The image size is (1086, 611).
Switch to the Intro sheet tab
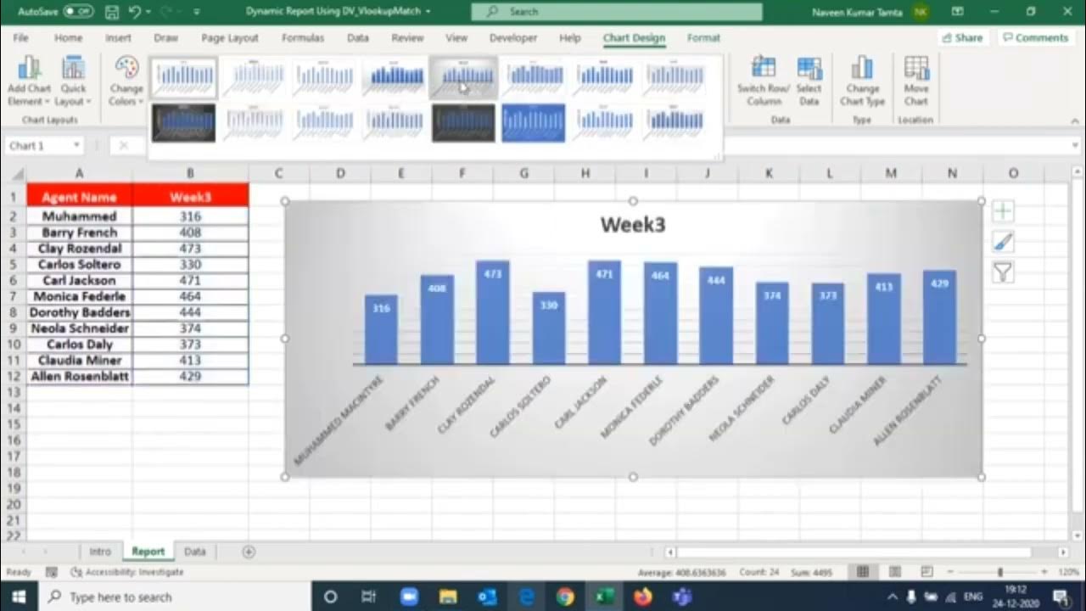pos(100,552)
